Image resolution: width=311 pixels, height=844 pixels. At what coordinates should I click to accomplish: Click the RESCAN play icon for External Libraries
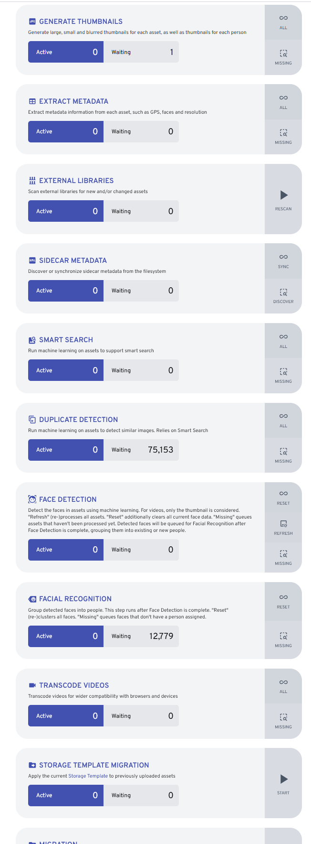(283, 199)
